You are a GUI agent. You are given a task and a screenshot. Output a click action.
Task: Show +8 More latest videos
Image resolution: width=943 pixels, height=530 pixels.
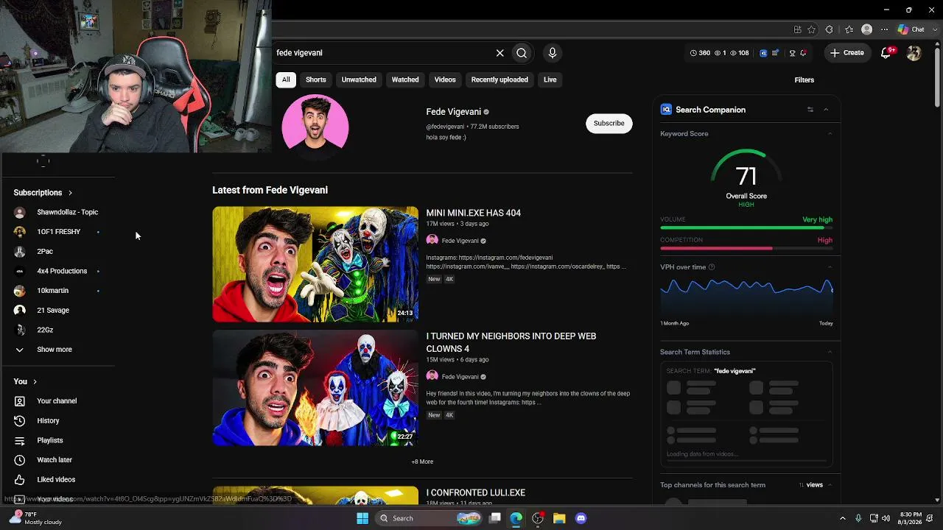(422, 462)
